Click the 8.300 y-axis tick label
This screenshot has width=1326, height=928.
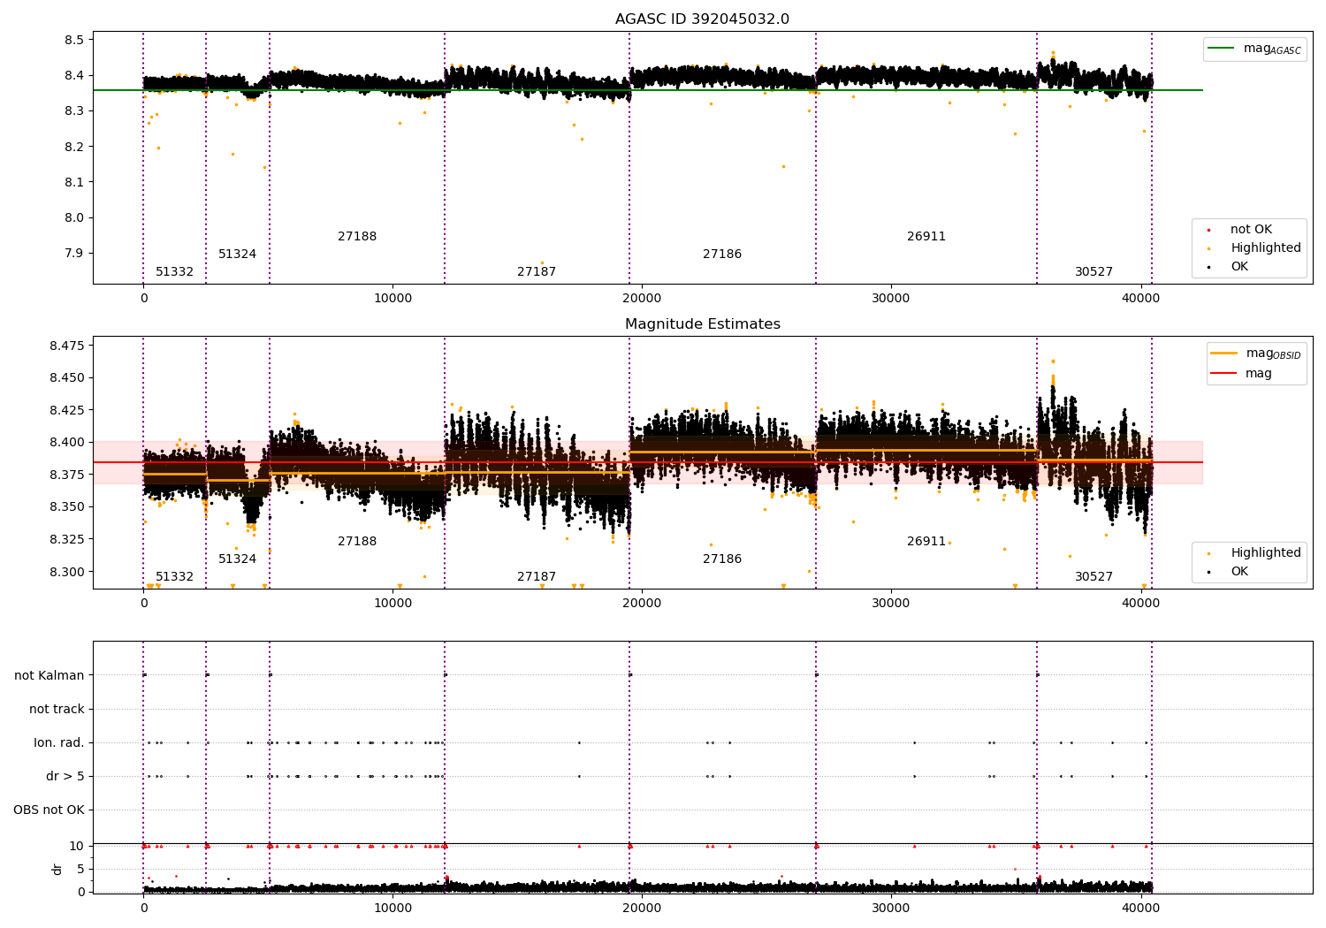[67, 572]
